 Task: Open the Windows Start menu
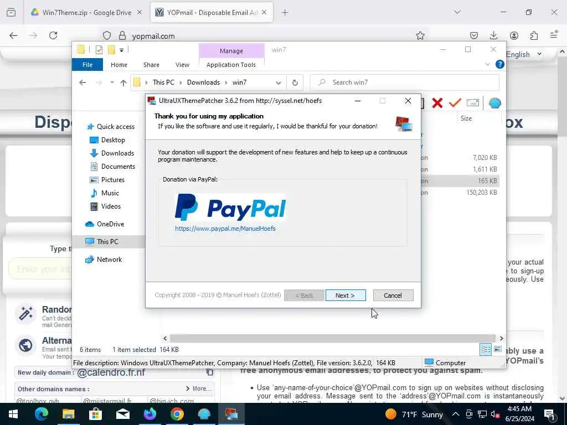click(x=13, y=414)
